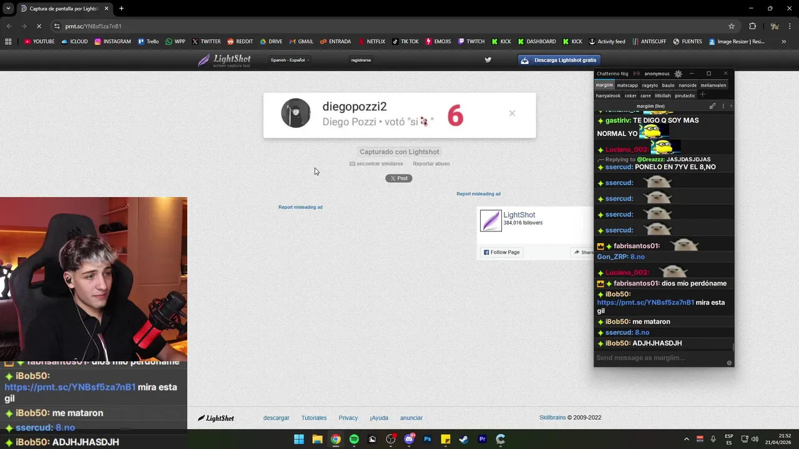Click the Chatterino moderation sword icon
The width and height of the screenshot is (799, 449).
[712, 106]
